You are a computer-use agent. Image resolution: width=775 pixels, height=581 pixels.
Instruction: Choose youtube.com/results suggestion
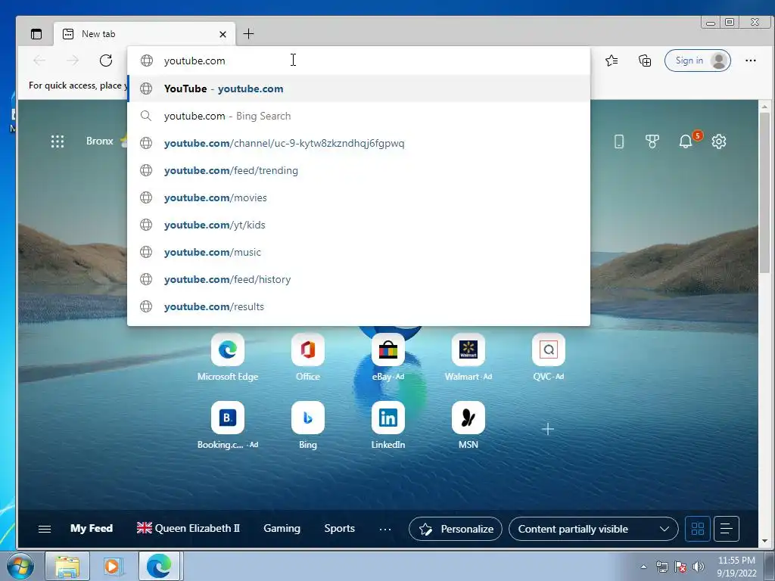coord(359,306)
